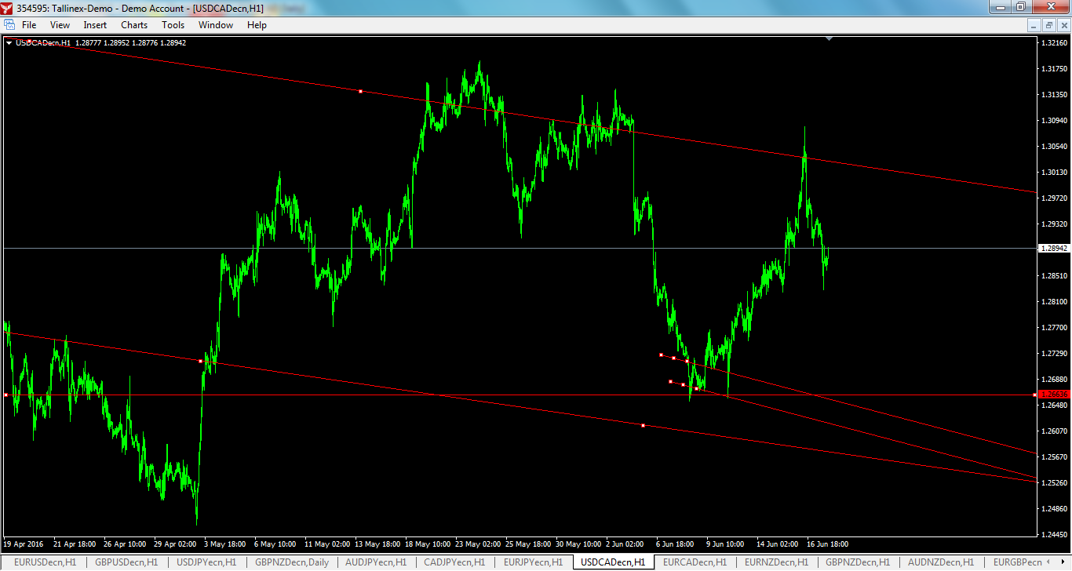Click the chart window icon below the File menu

click(x=11, y=24)
